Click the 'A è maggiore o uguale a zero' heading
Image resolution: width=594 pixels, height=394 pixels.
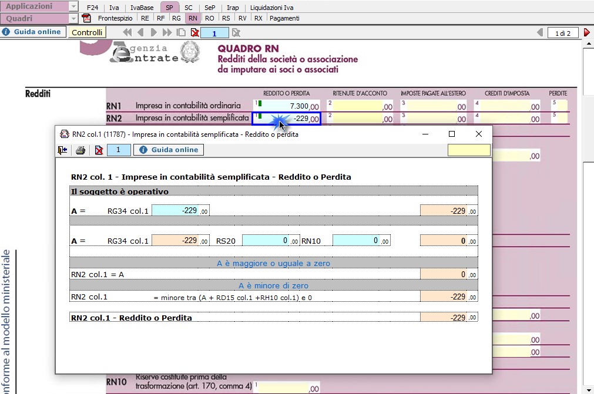click(274, 264)
